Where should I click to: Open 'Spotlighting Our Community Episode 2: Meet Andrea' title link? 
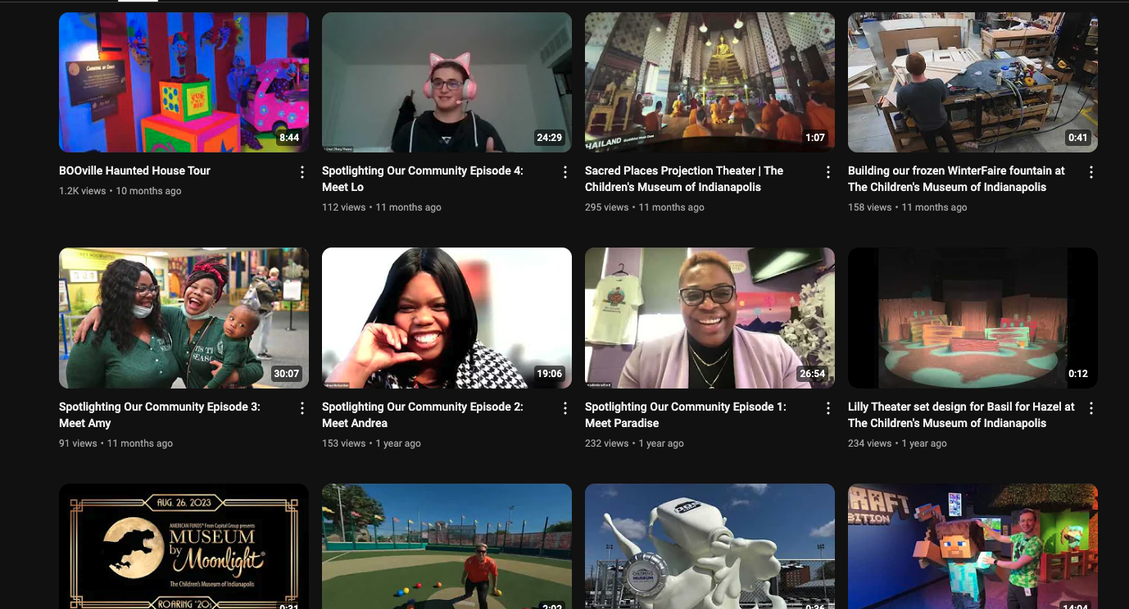[422, 415]
